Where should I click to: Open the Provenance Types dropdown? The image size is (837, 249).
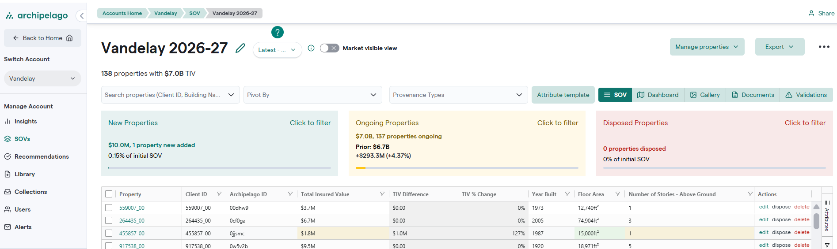pyautogui.click(x=458, y=95)
